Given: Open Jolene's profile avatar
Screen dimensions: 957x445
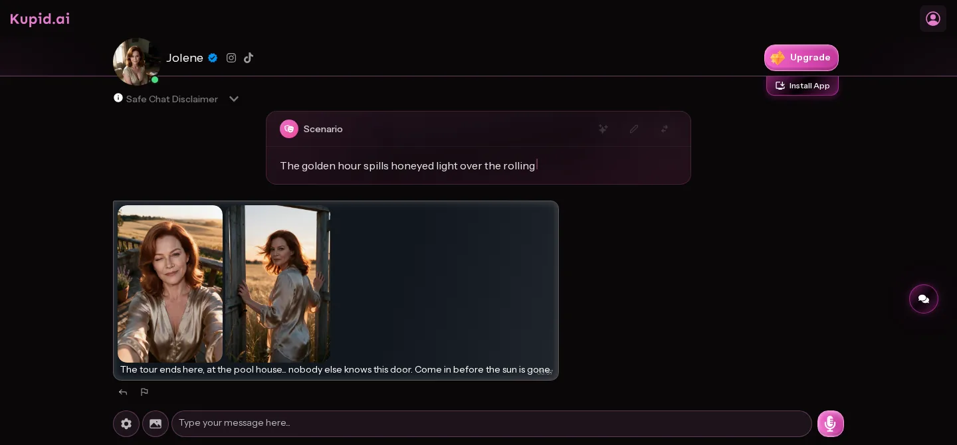Looking at the screenshot, I should click(137, 62).
